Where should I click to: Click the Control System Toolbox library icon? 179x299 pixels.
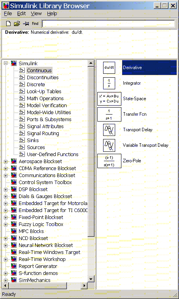pyautogui.click(x=14, y=182)
